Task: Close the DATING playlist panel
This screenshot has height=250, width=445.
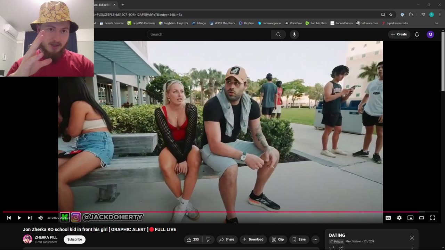Action: click(x=412, y=238)
